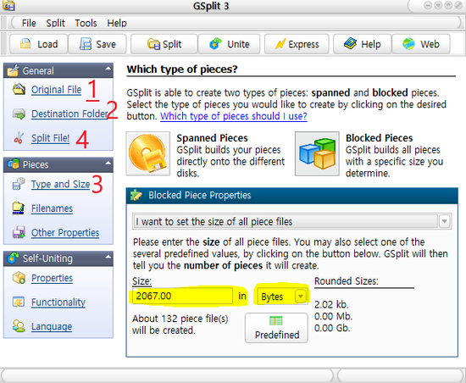Viewport: 466px width, 383px height.
Task: Click 'About 132 piece file(s)' text
Action: [180, 319]
